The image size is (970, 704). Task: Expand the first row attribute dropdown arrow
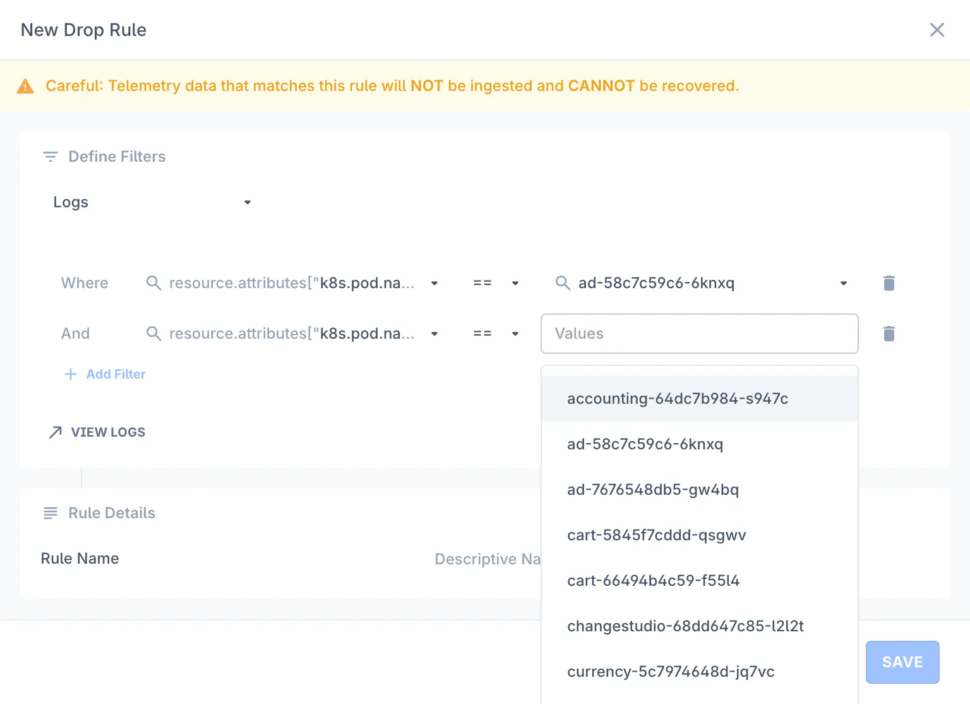(x=434, y=283)
